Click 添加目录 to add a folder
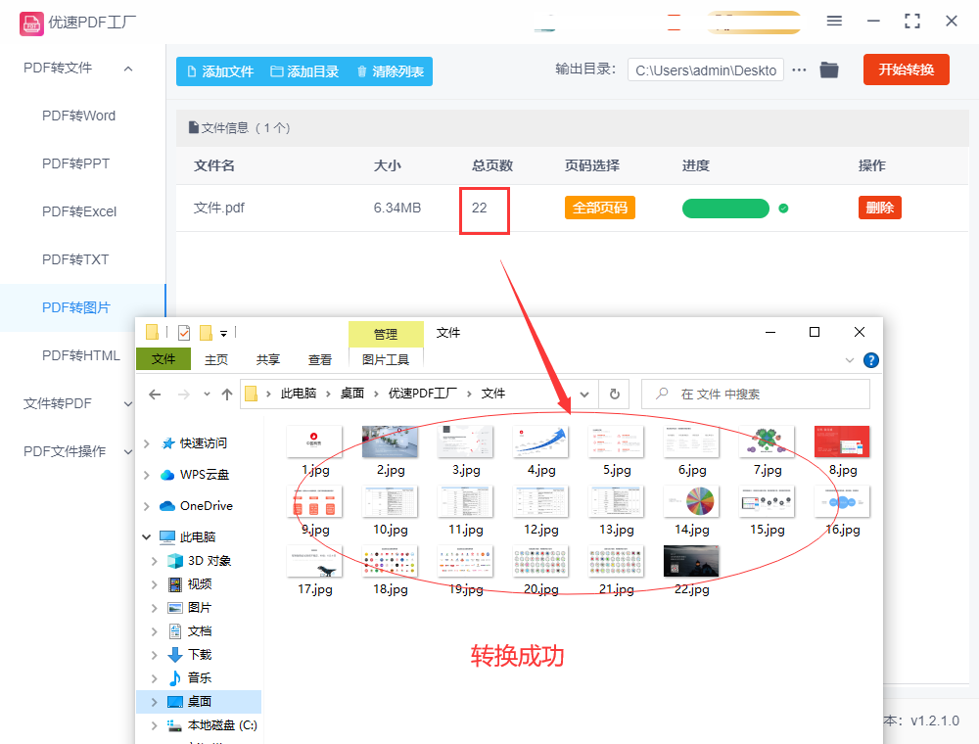Image resolution: width=979 pixels, height=744 pixels. (304, 71)
